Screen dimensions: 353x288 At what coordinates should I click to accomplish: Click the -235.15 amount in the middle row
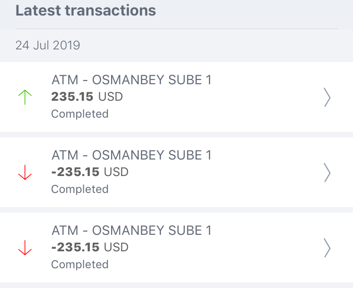75,172
